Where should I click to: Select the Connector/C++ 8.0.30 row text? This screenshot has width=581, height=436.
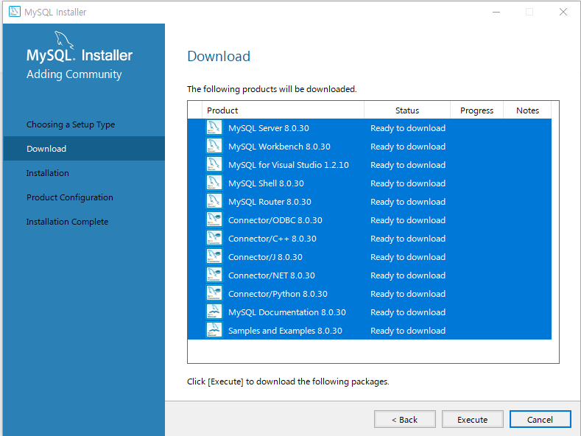click(272, 239)
